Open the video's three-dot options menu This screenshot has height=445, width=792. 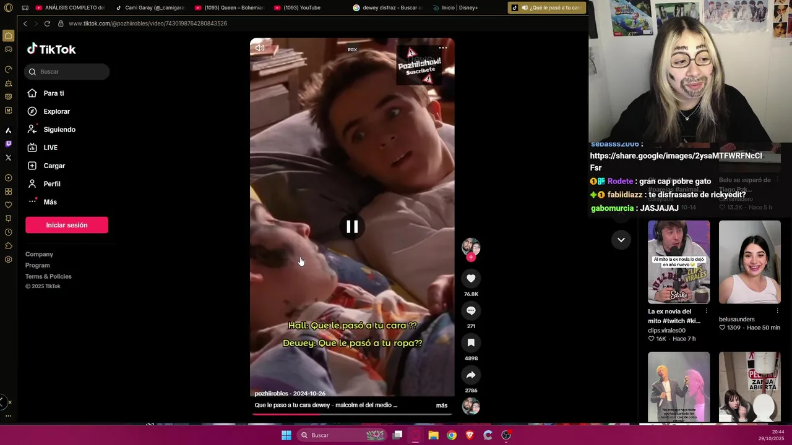[443, 48]
